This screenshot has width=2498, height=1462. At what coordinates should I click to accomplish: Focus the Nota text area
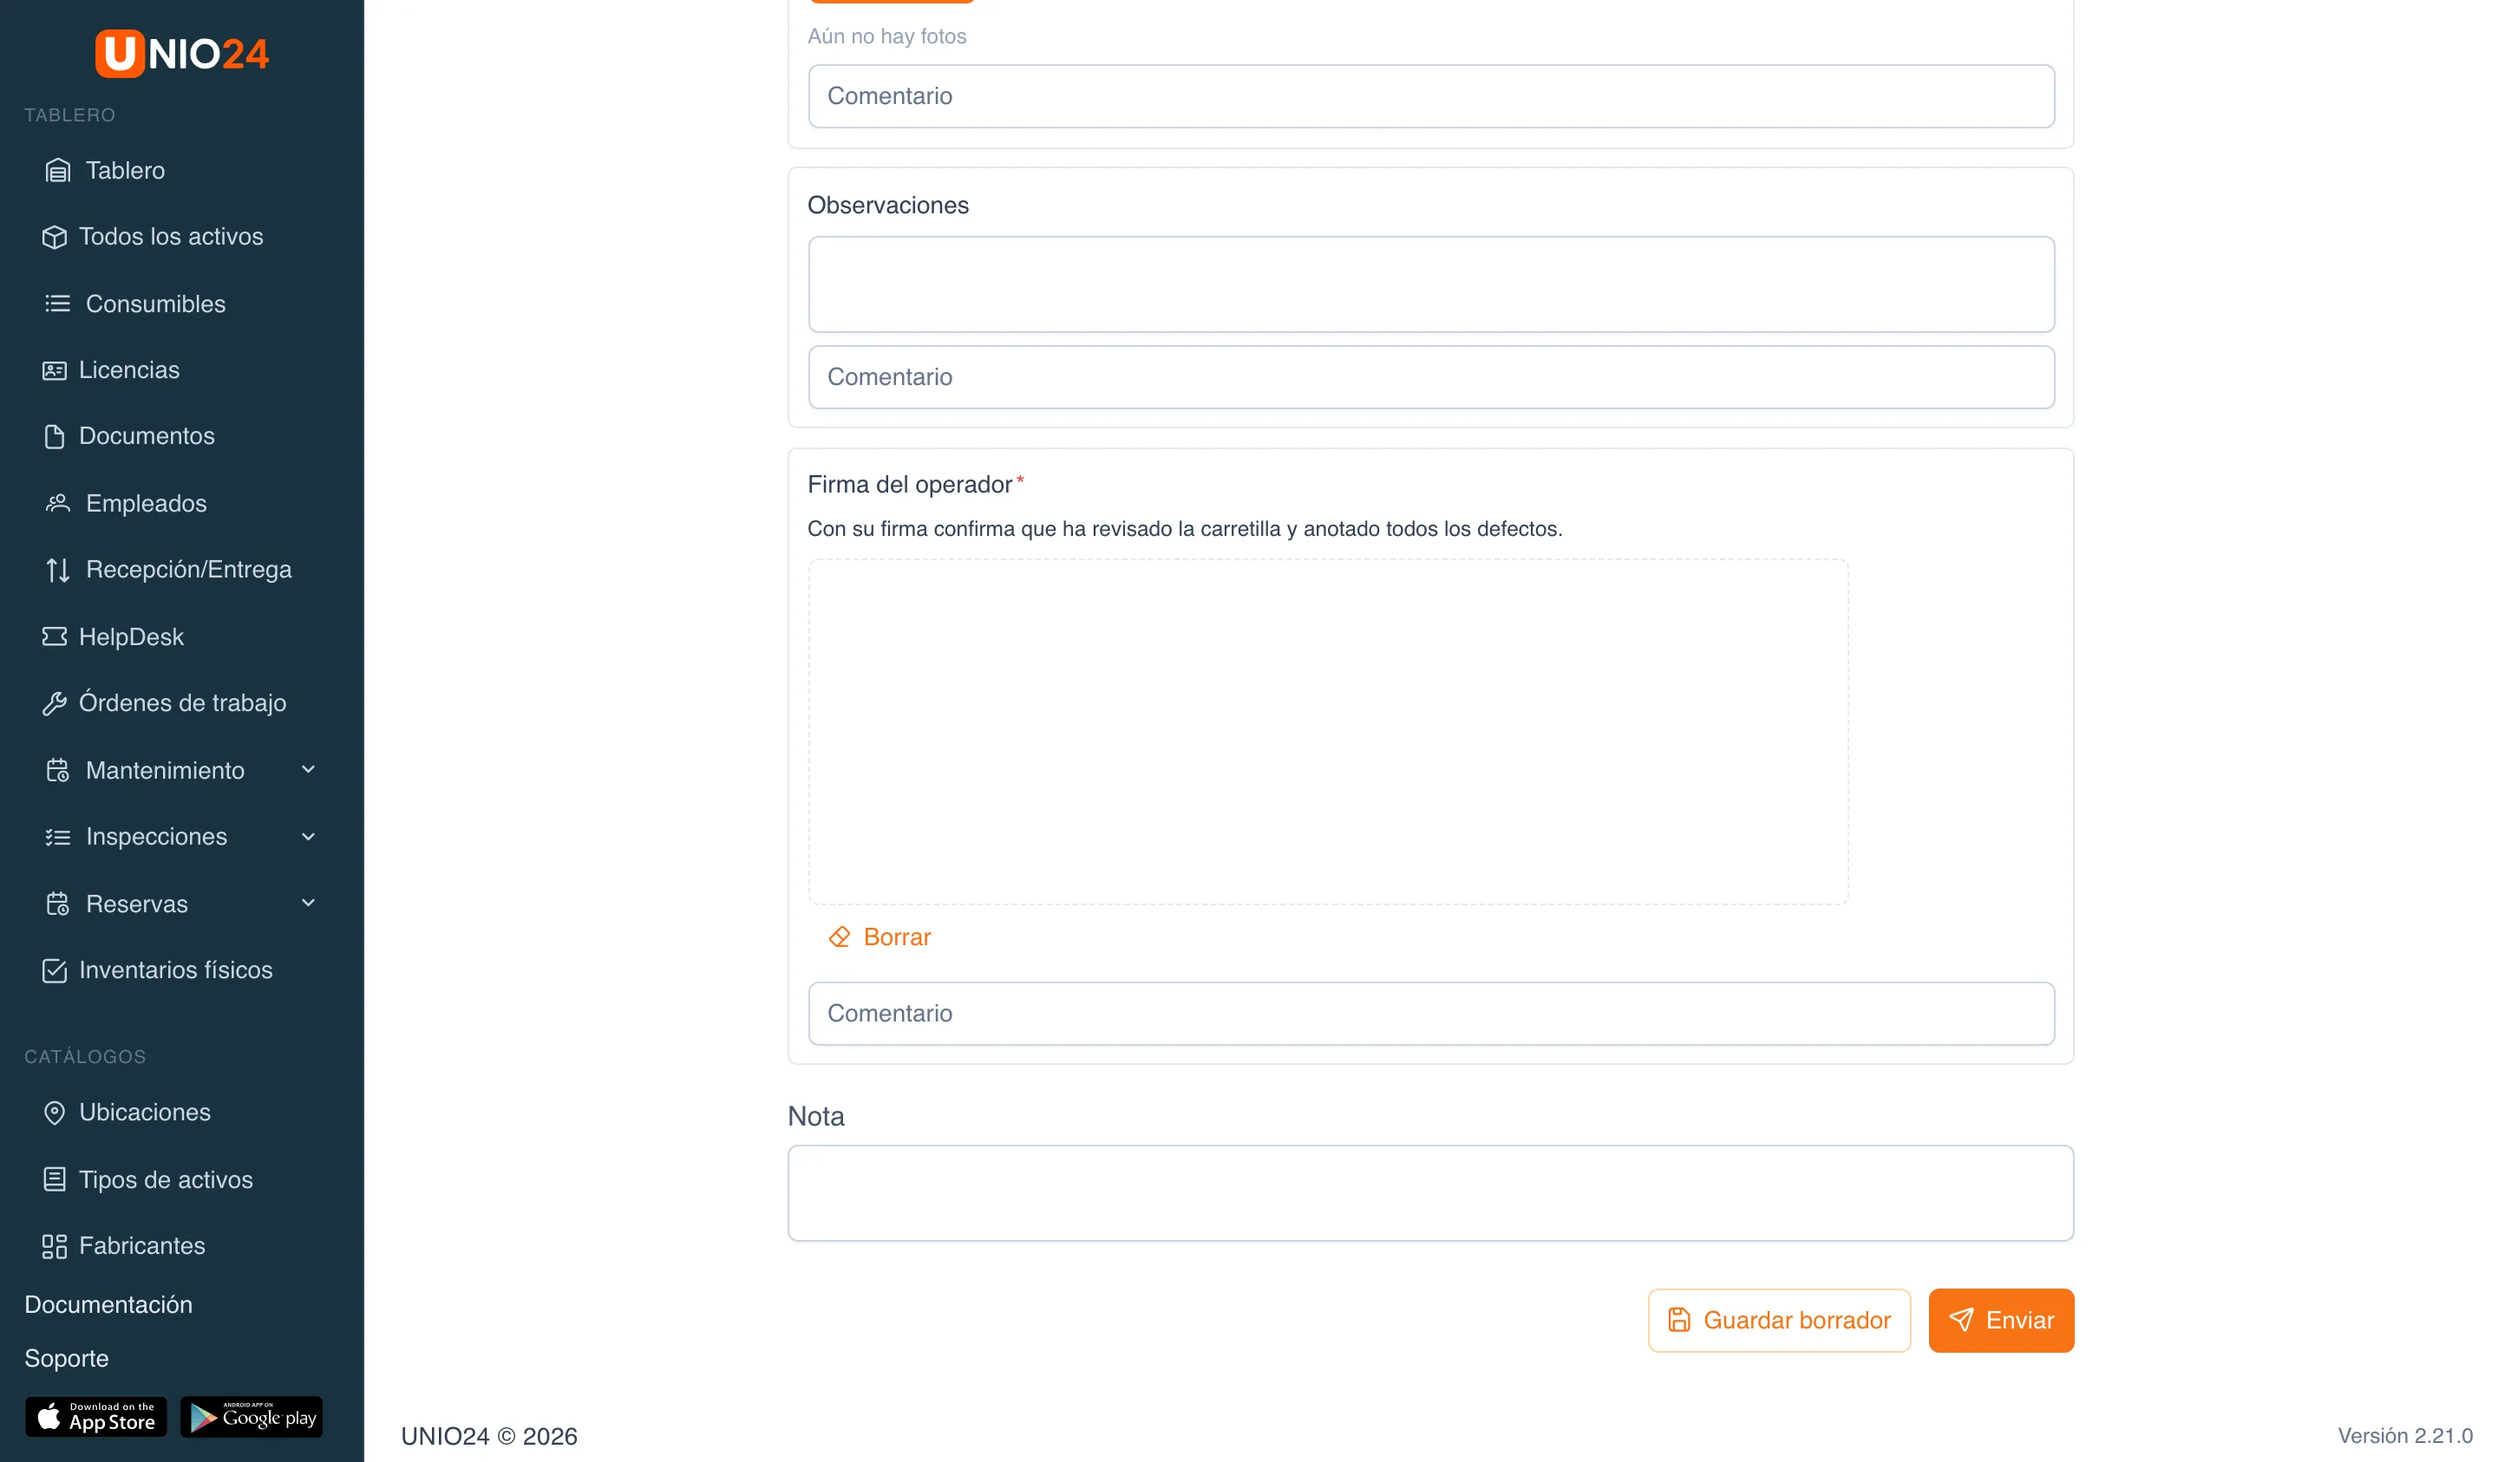pos(1429,1192)
